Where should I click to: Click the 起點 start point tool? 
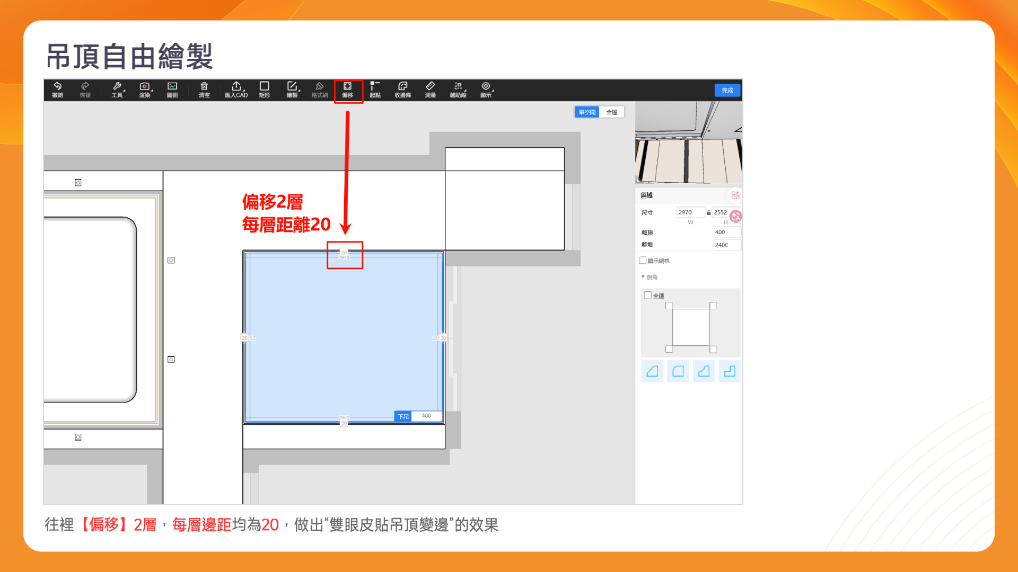(x=375, y=90)
